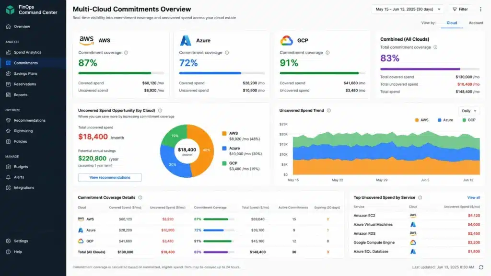This screenshot has width=491, height=276.
Task: Click blue Azure swatch in donut legend
Action: (x=224, y=149)
